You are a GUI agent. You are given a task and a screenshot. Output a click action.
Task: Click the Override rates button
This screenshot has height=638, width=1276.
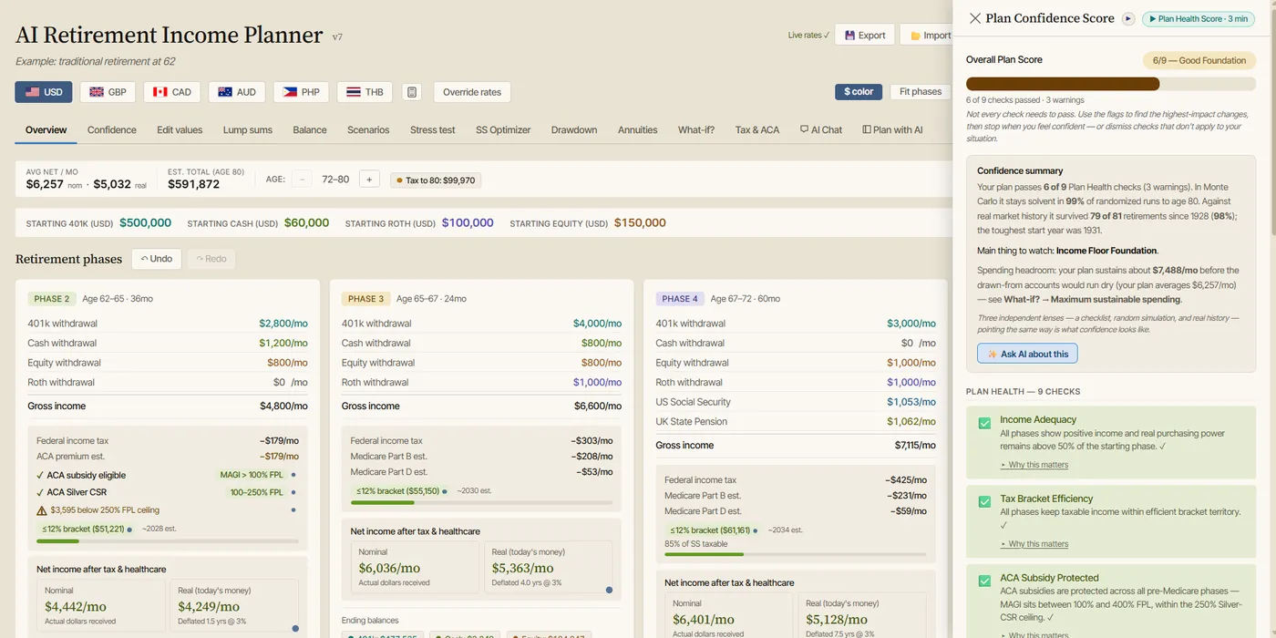pos(472,92)
